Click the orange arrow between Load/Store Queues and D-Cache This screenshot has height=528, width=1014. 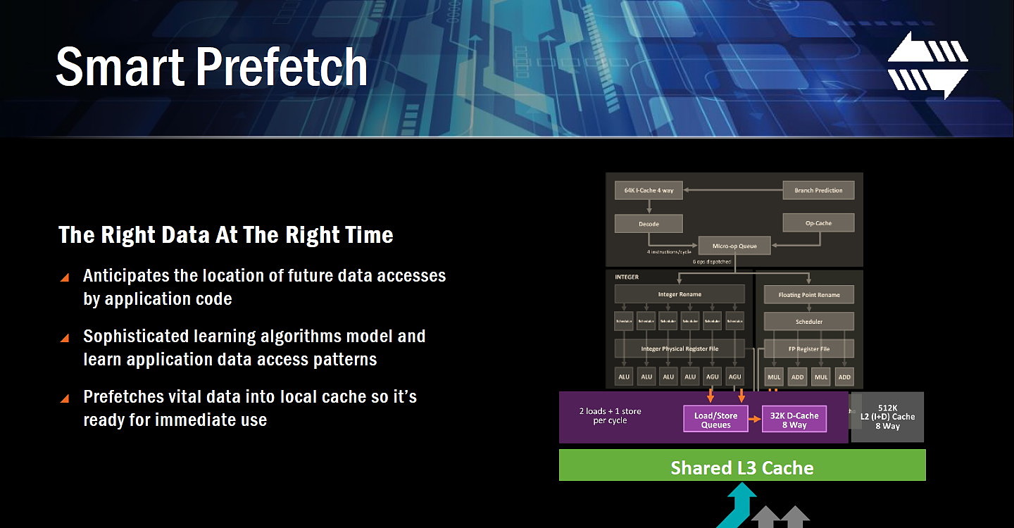tap(755, 420)
